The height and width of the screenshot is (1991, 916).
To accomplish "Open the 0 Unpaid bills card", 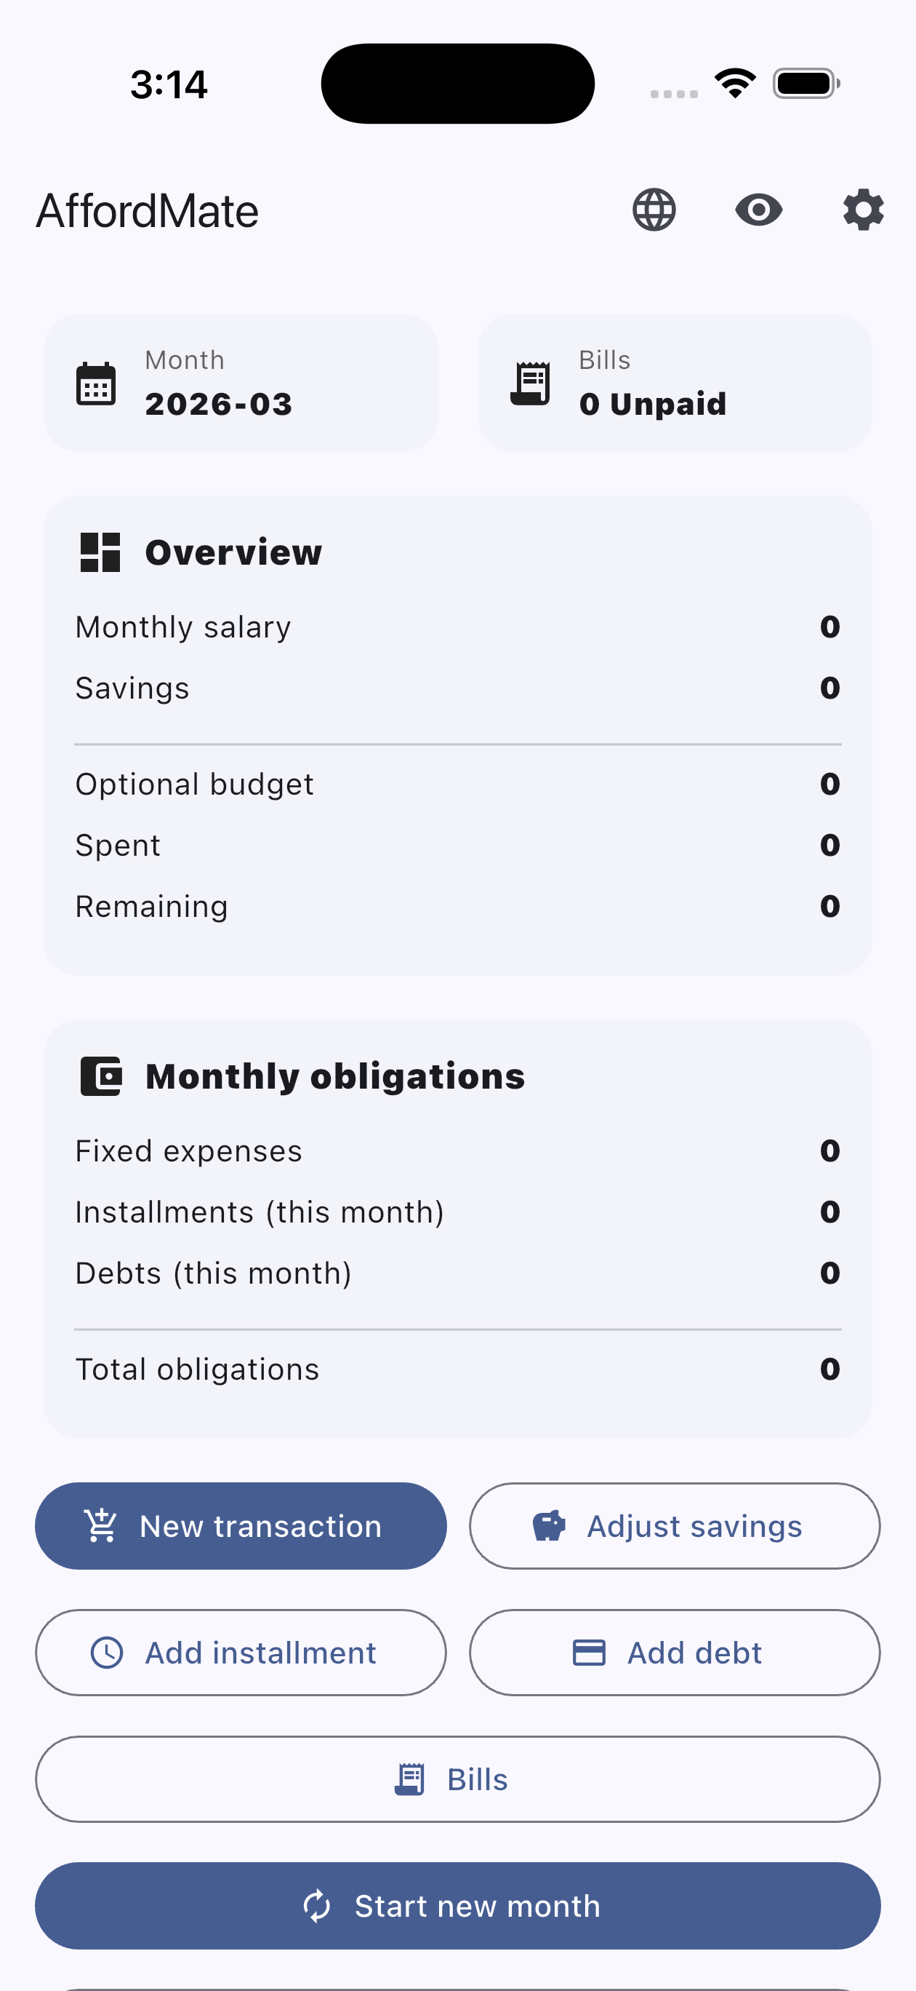I will 674,384.
